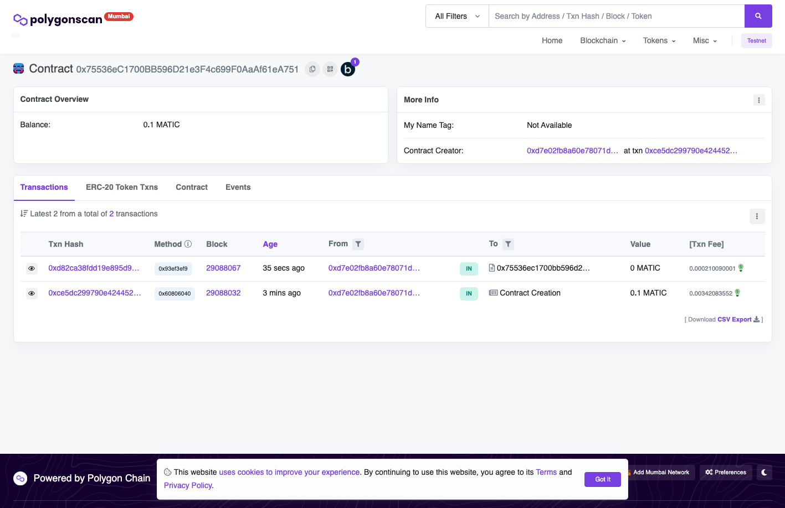This screenshot has height=508, width=785.
Task: Expand the Misc menu
Action: coord(705,40)
